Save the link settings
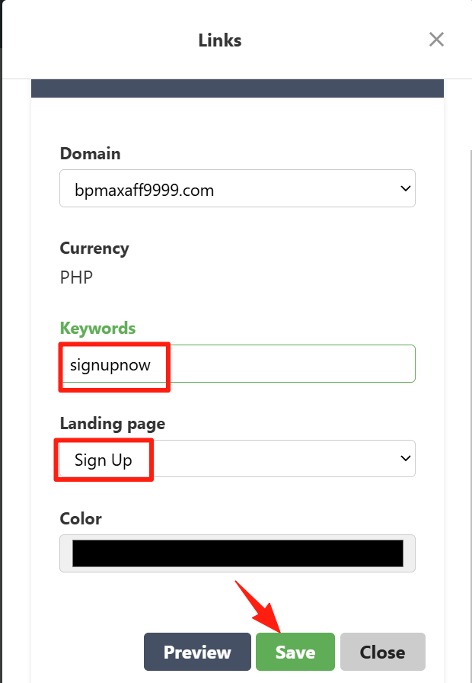Viewport: 472px width, 683px height. click(295, 652)
